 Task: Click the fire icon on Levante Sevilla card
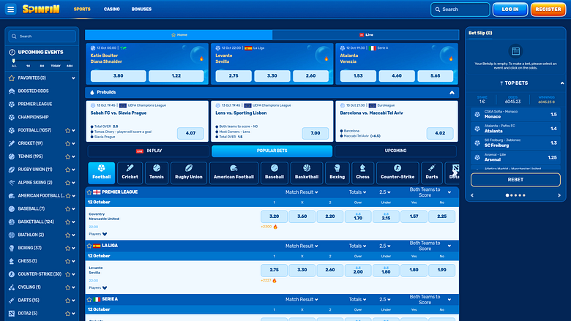tap(326, 58)
